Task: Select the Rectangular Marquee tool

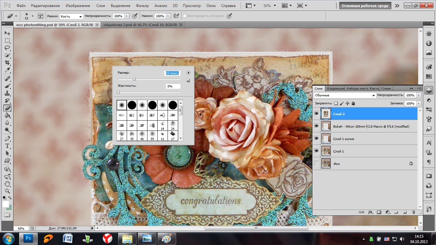Action: point(7,41)
